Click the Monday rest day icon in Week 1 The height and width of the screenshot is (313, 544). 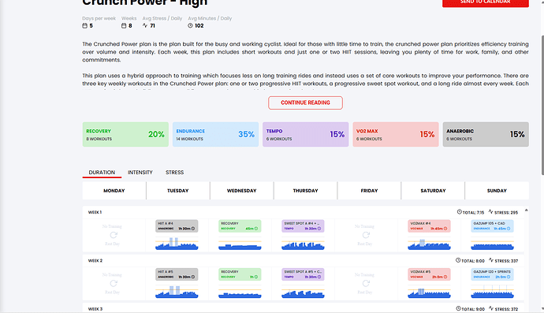114,235
